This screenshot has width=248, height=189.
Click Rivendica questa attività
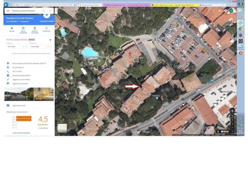click(21, 76)
